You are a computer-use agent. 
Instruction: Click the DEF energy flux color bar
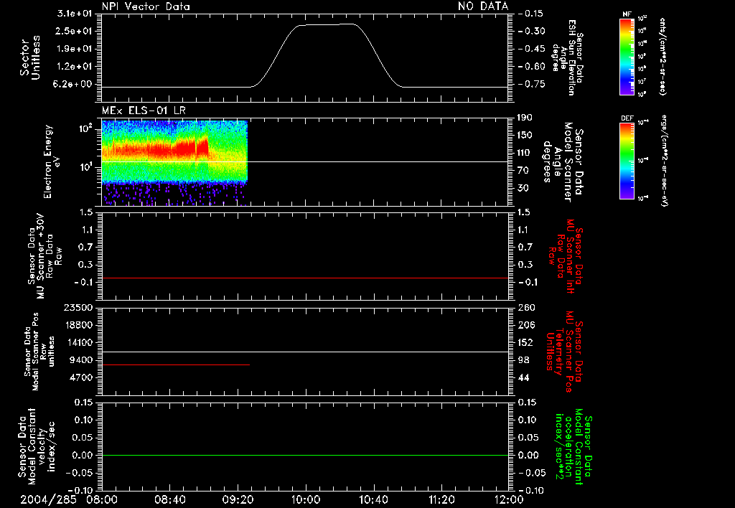pos(627,161)
